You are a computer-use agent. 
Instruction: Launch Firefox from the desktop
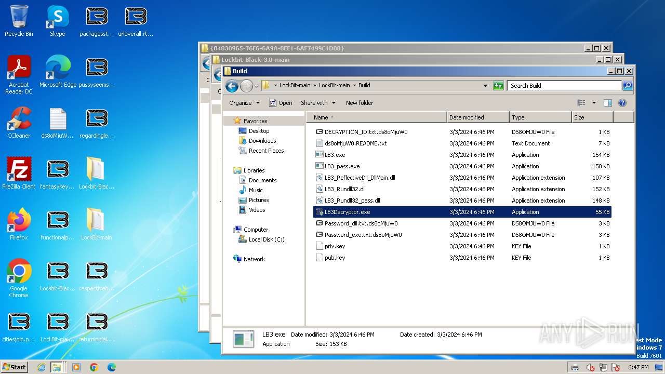(19, 224)
